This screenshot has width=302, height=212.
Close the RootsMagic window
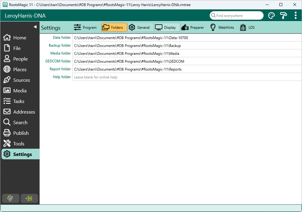click(295, 5)
